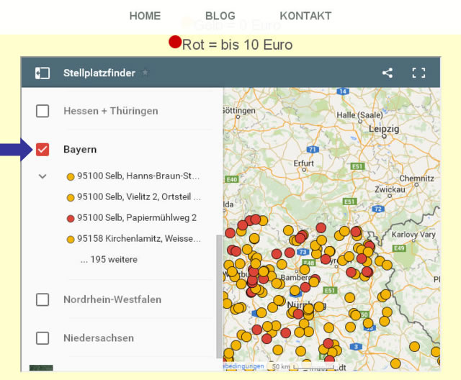
Task: Click the Leipzig city label on map
Action: coord(384,129)
